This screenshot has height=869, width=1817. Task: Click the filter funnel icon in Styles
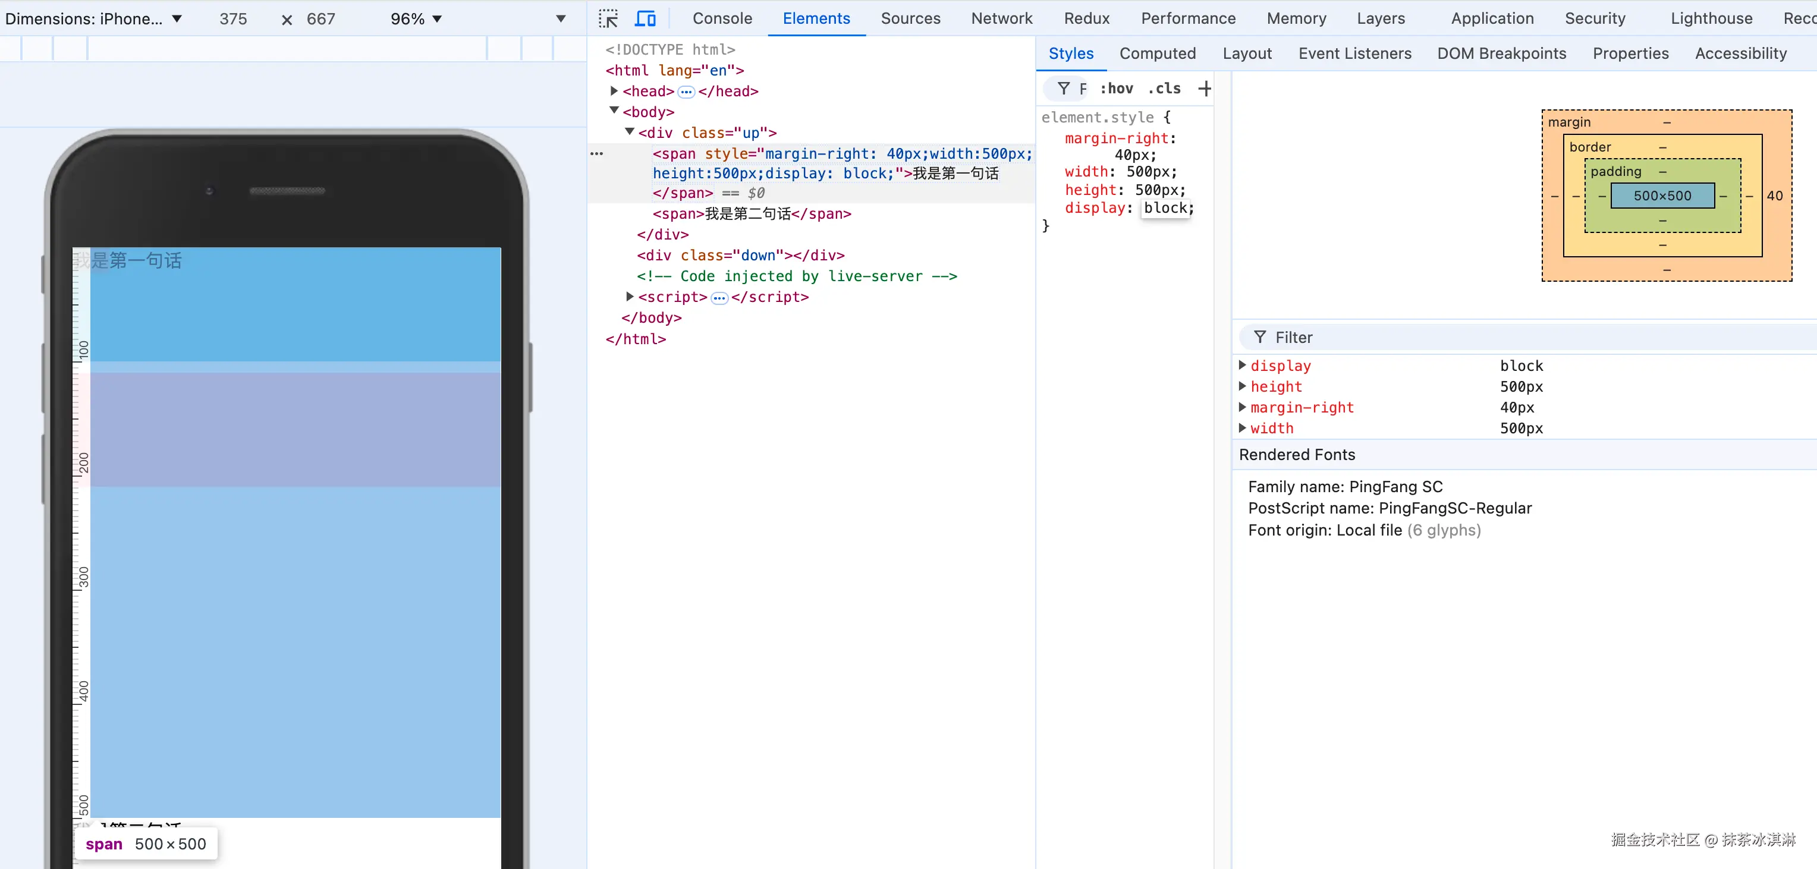coord(1064,88)
